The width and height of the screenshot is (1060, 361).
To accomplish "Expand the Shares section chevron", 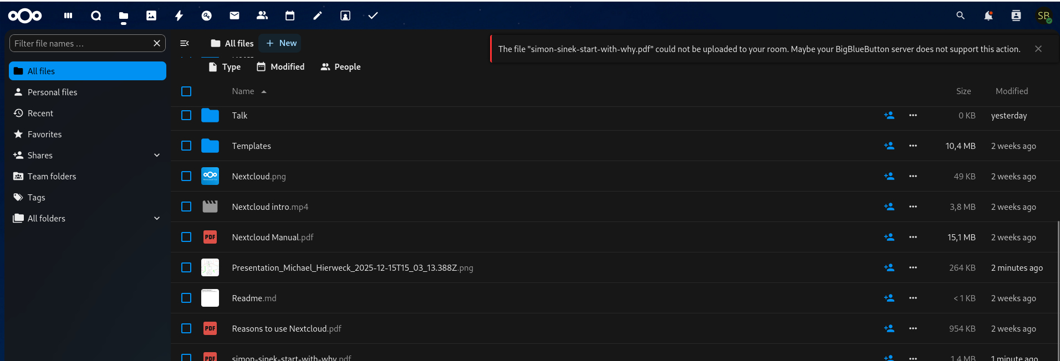I will (157, 155).
